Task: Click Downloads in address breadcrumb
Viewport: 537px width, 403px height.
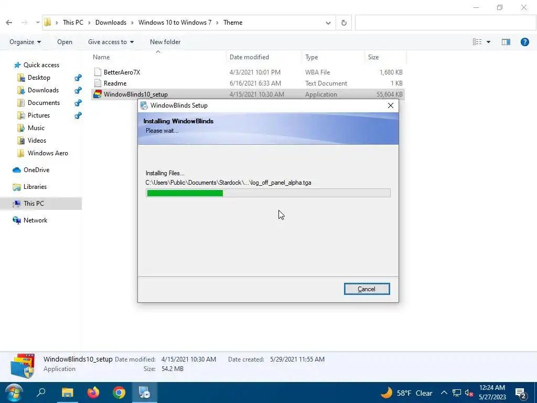Action: pyautogui.click(x=111, y=23)
